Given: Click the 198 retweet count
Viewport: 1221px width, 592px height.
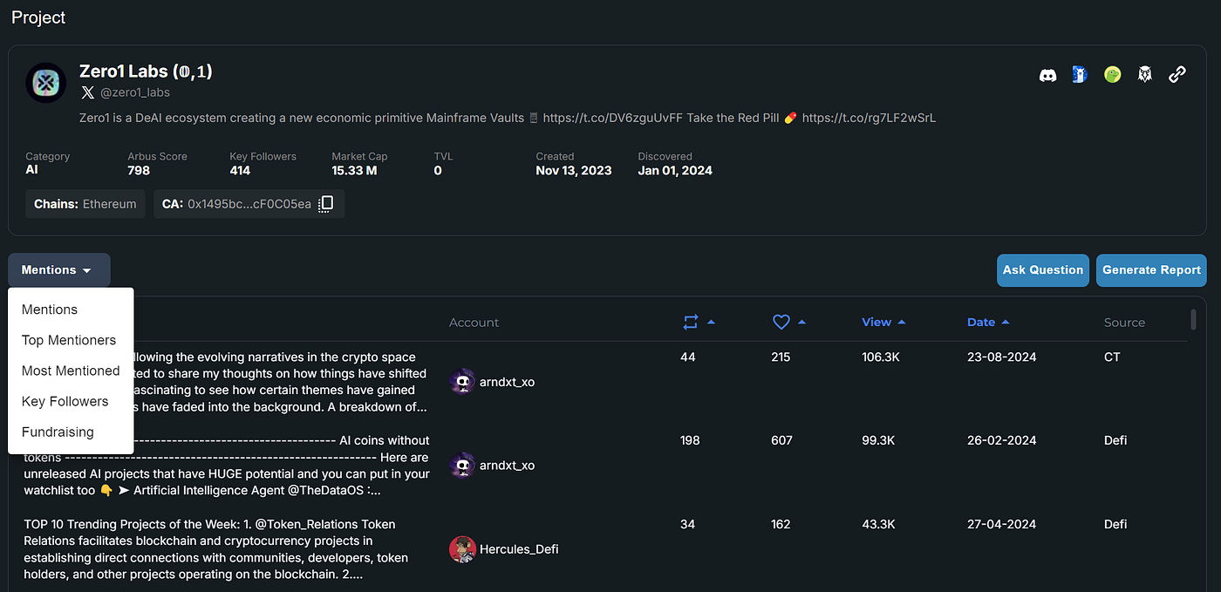Looking at the screenshot, I should point(690,440).
